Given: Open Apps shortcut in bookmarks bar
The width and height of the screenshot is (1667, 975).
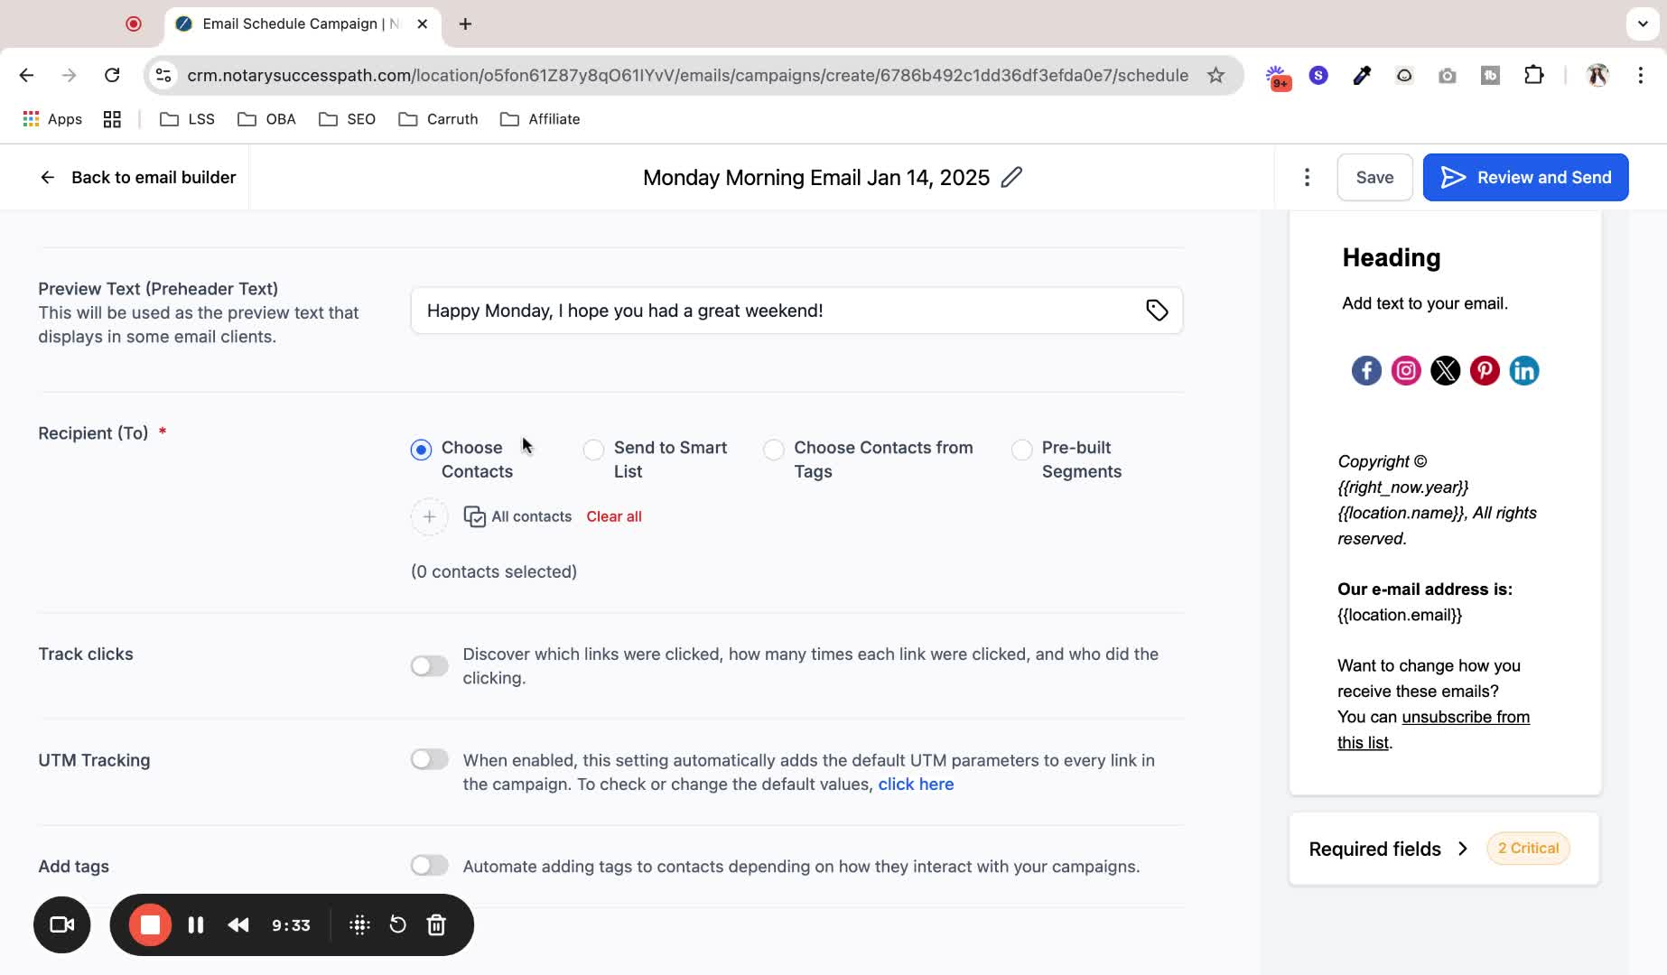Looking at the screenshot, I should (52, 119).
